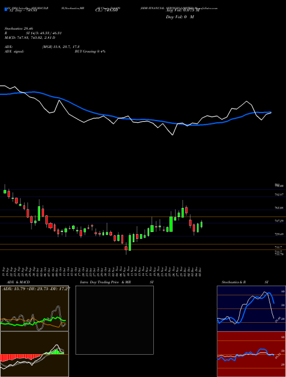Image resolution: width=286 pixels, height=377 pixels.
Task: Click the blue Stochastics chart panel
Action: point(251,308)
